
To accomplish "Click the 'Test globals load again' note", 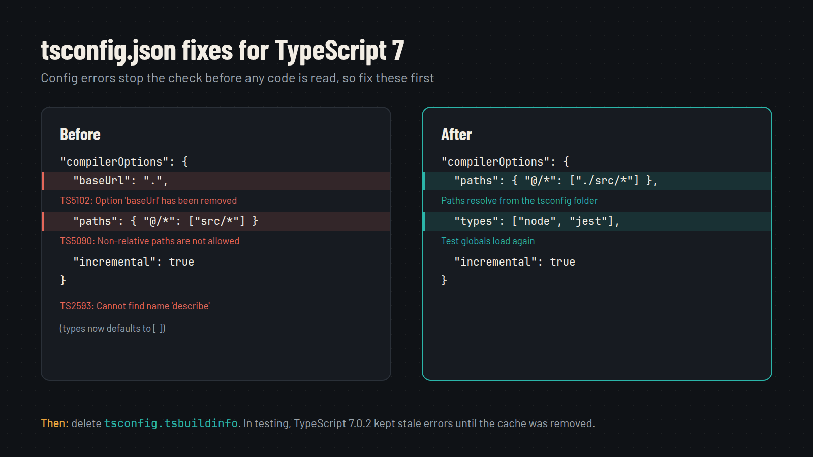I will click(488, 241).
